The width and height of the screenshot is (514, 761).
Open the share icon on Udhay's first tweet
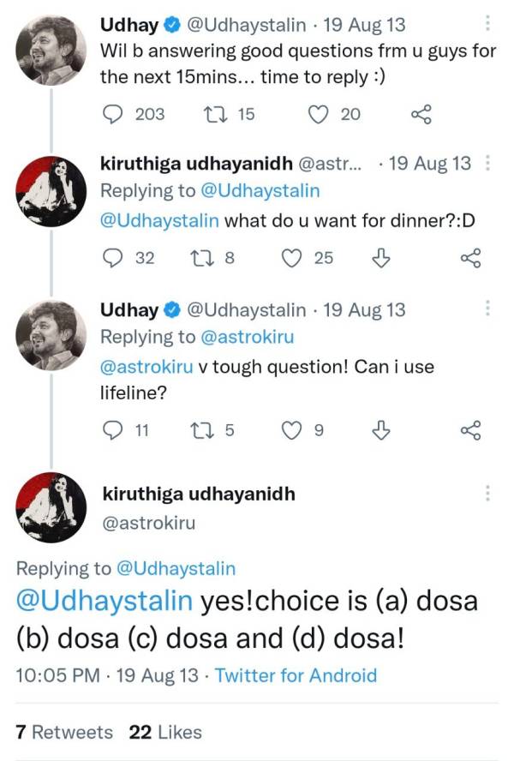pos(421,114)
